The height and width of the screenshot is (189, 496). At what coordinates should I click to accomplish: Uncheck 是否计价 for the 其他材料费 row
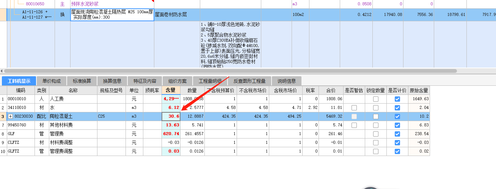point(397,125)
